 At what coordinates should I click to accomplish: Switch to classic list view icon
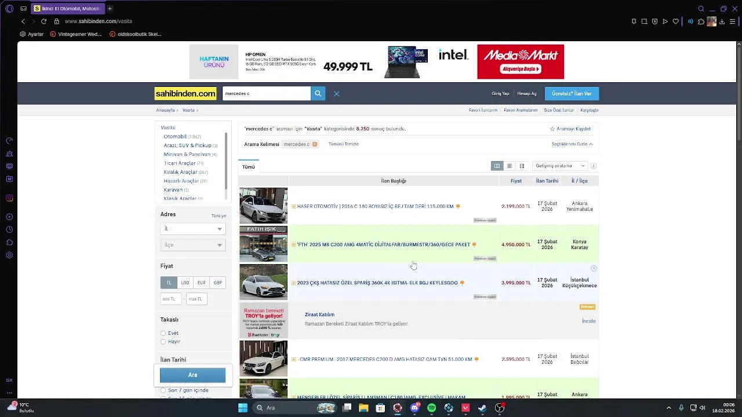[x=497, y=166]
